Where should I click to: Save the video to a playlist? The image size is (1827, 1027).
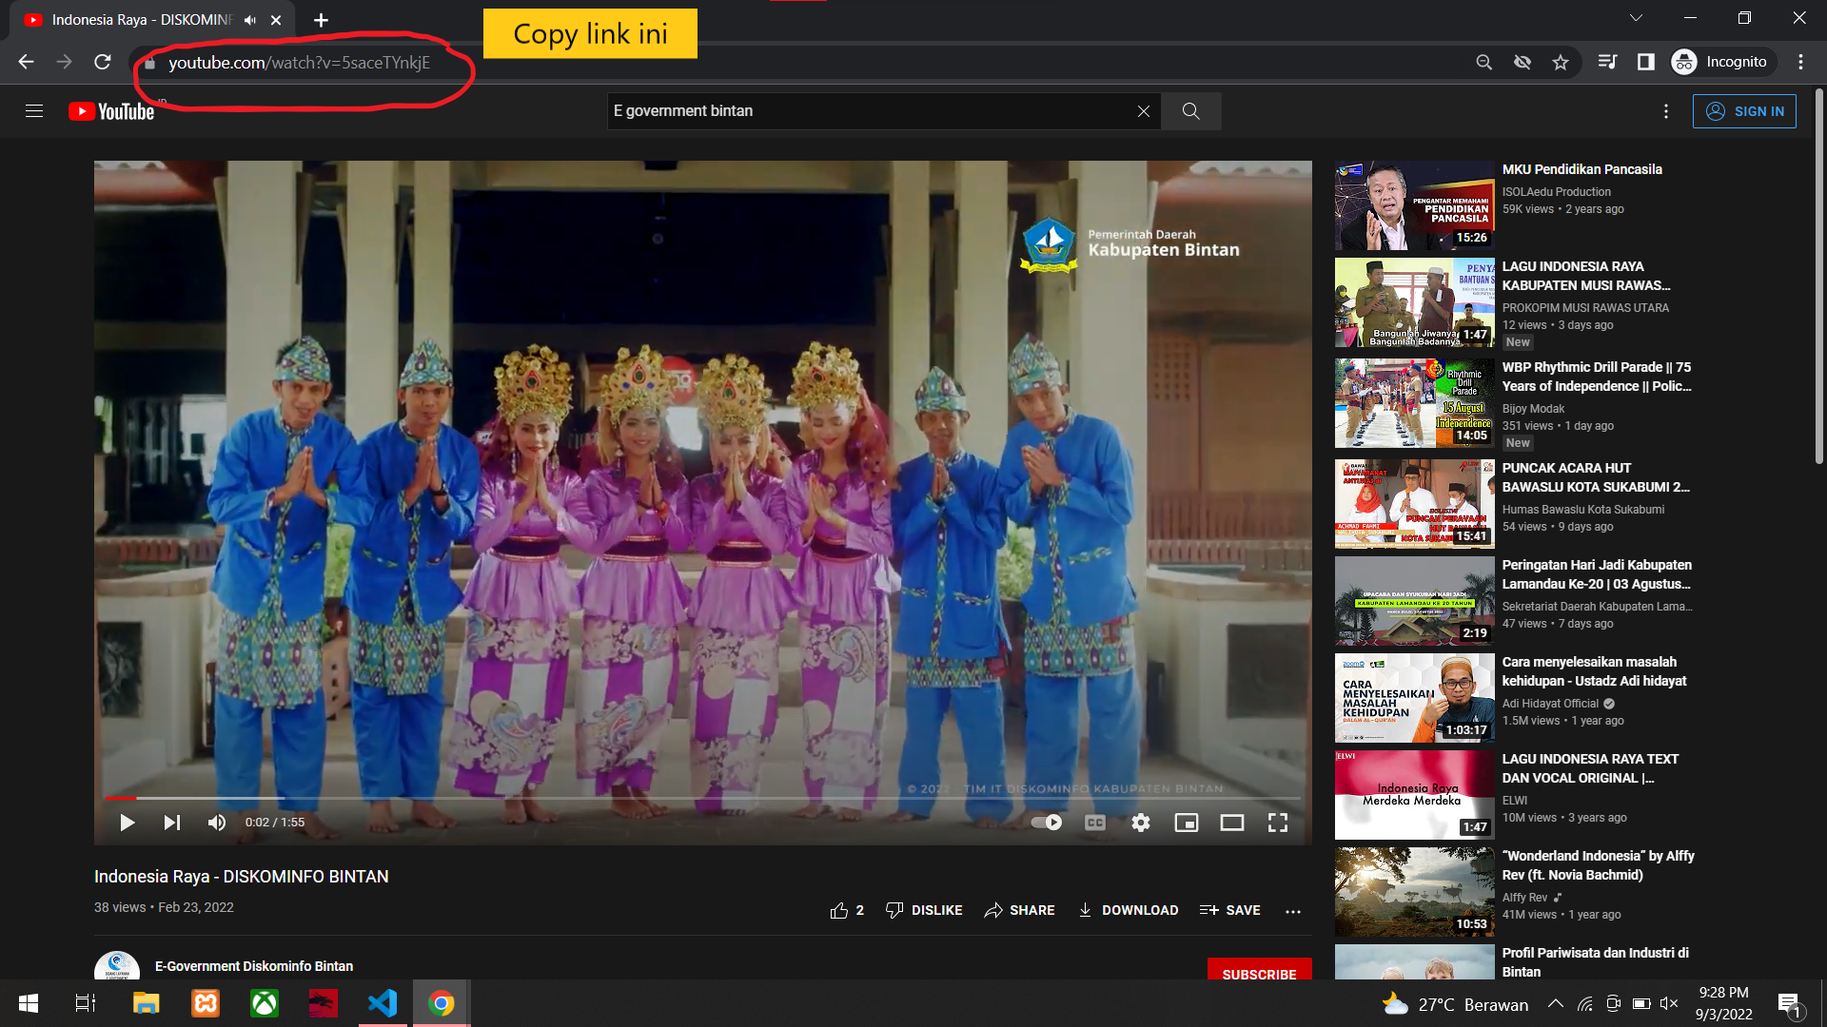[1229, 910]
